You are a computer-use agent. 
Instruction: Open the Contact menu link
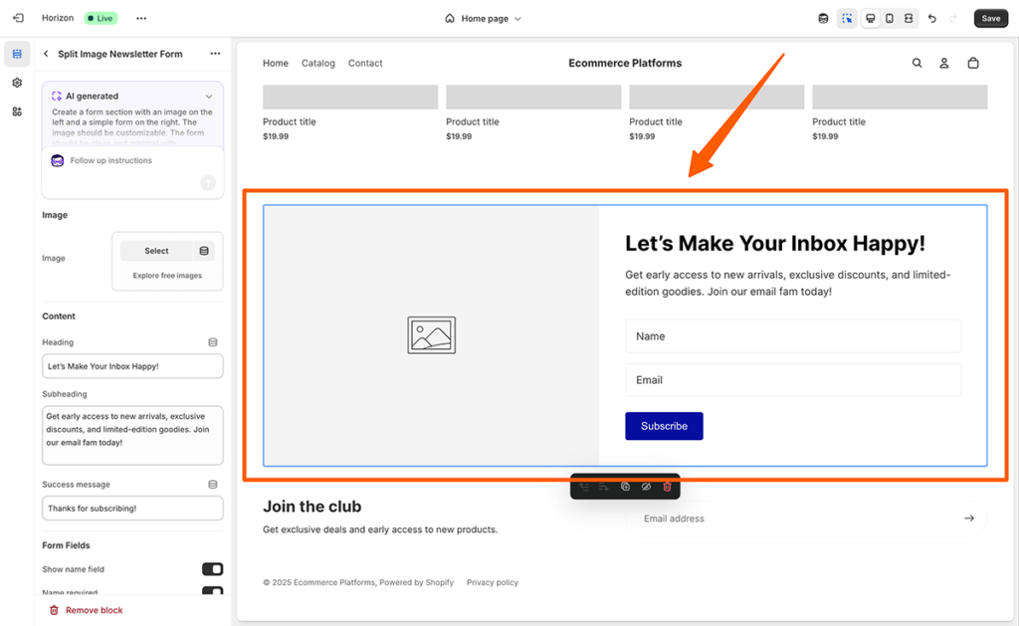tap(365, 63)
